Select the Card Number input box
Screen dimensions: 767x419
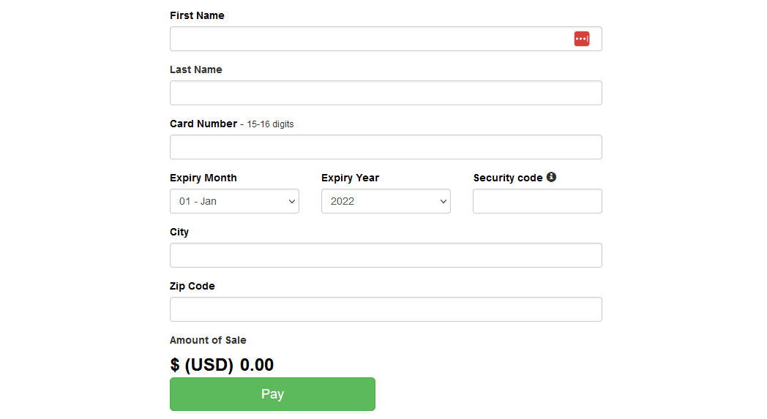(386, 147)
